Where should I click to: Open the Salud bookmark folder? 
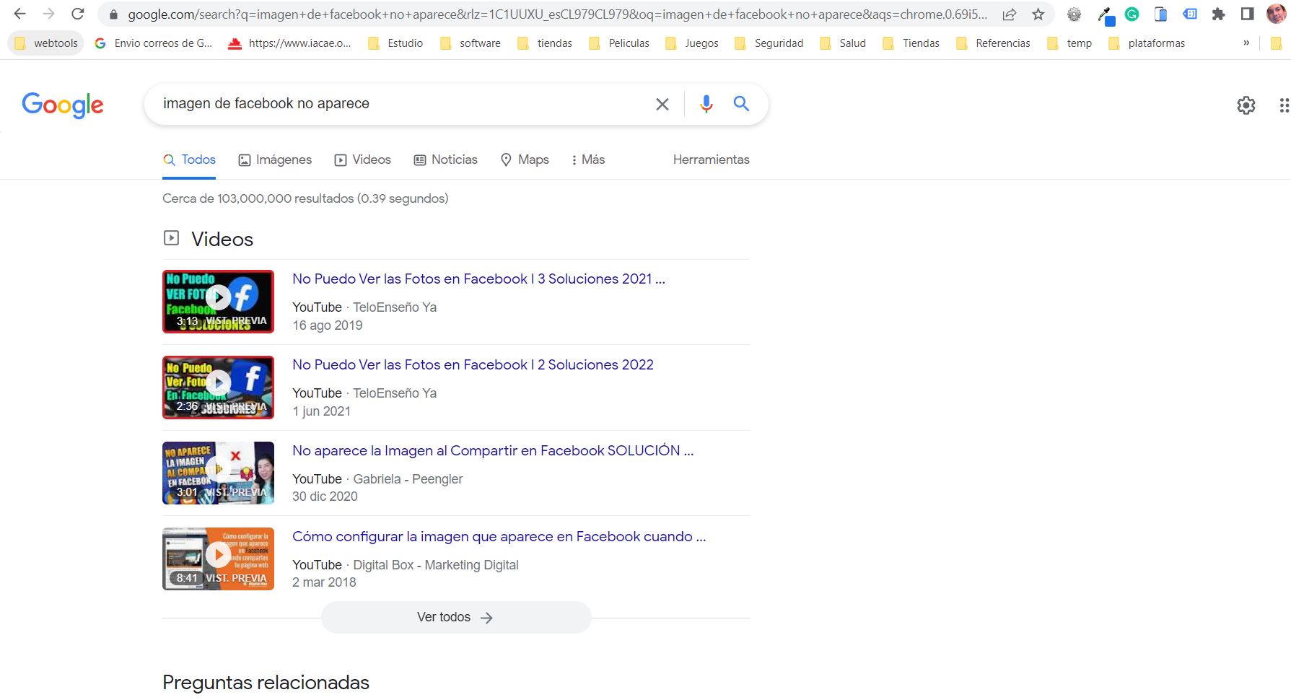coord(843,43)
